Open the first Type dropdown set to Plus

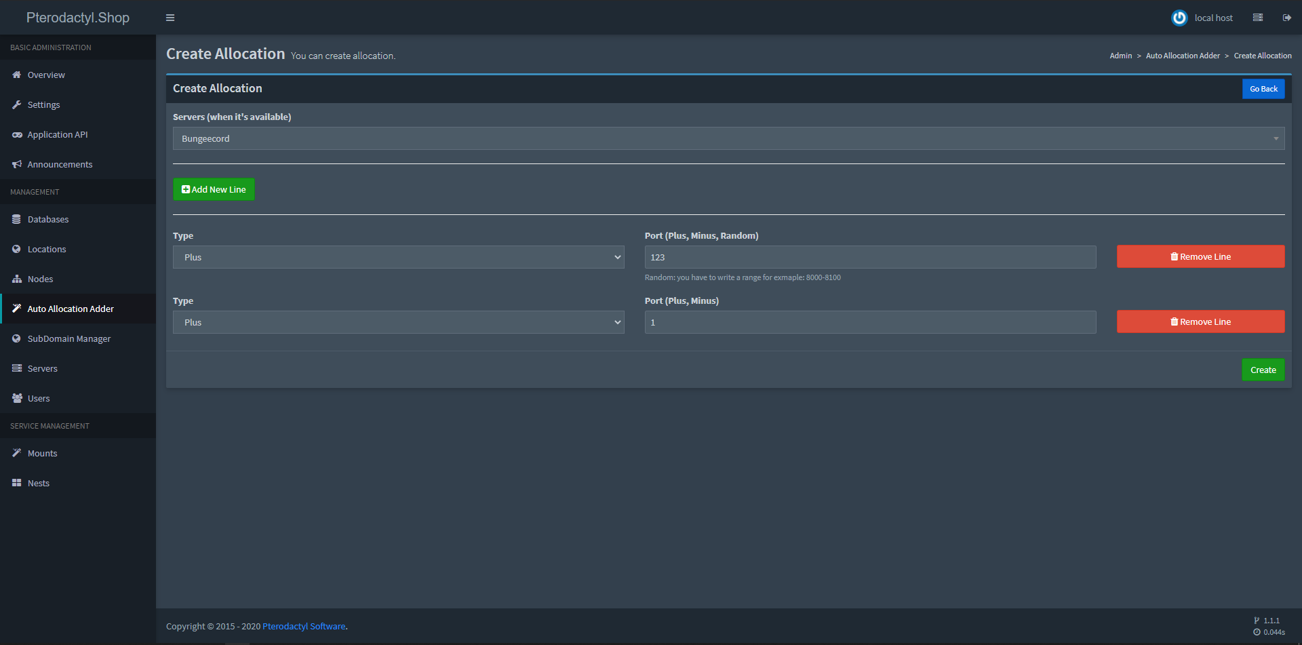[x=398, y=257]
